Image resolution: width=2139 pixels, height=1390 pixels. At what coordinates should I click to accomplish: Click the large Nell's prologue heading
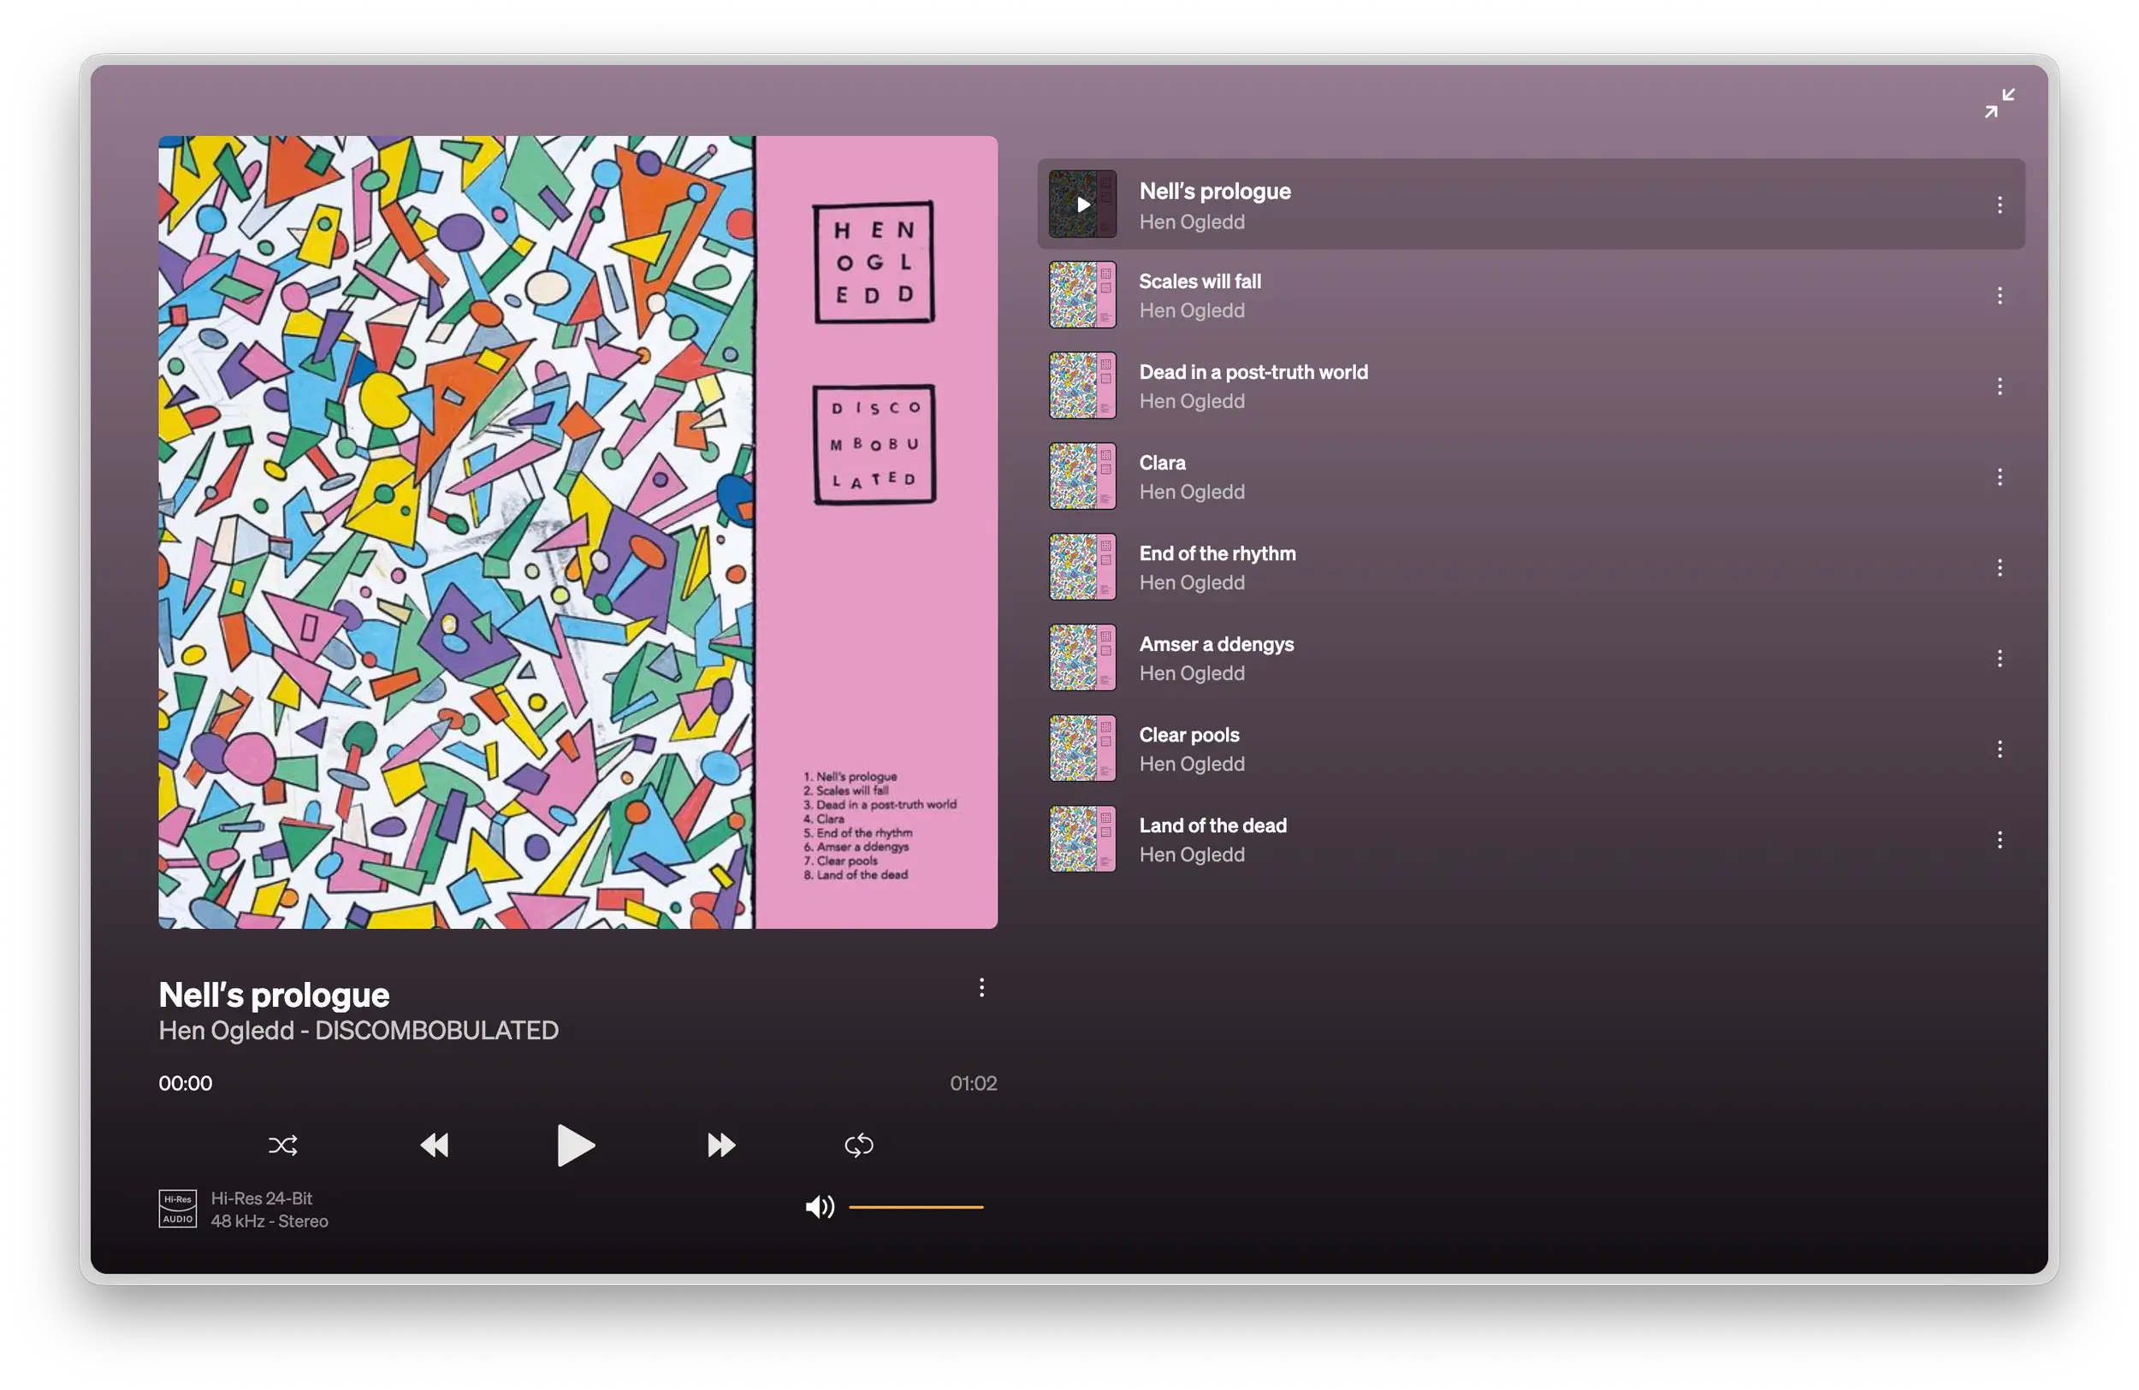[274, 995]
